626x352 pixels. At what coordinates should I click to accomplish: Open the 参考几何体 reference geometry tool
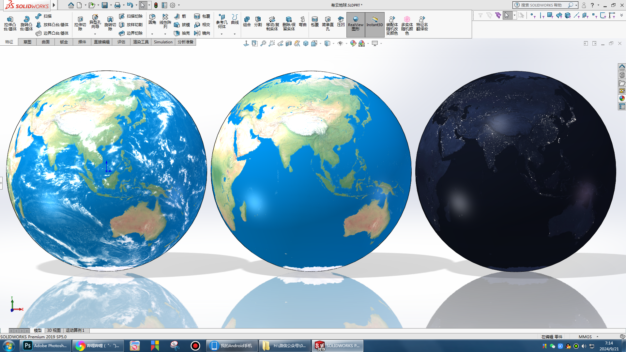222,21
